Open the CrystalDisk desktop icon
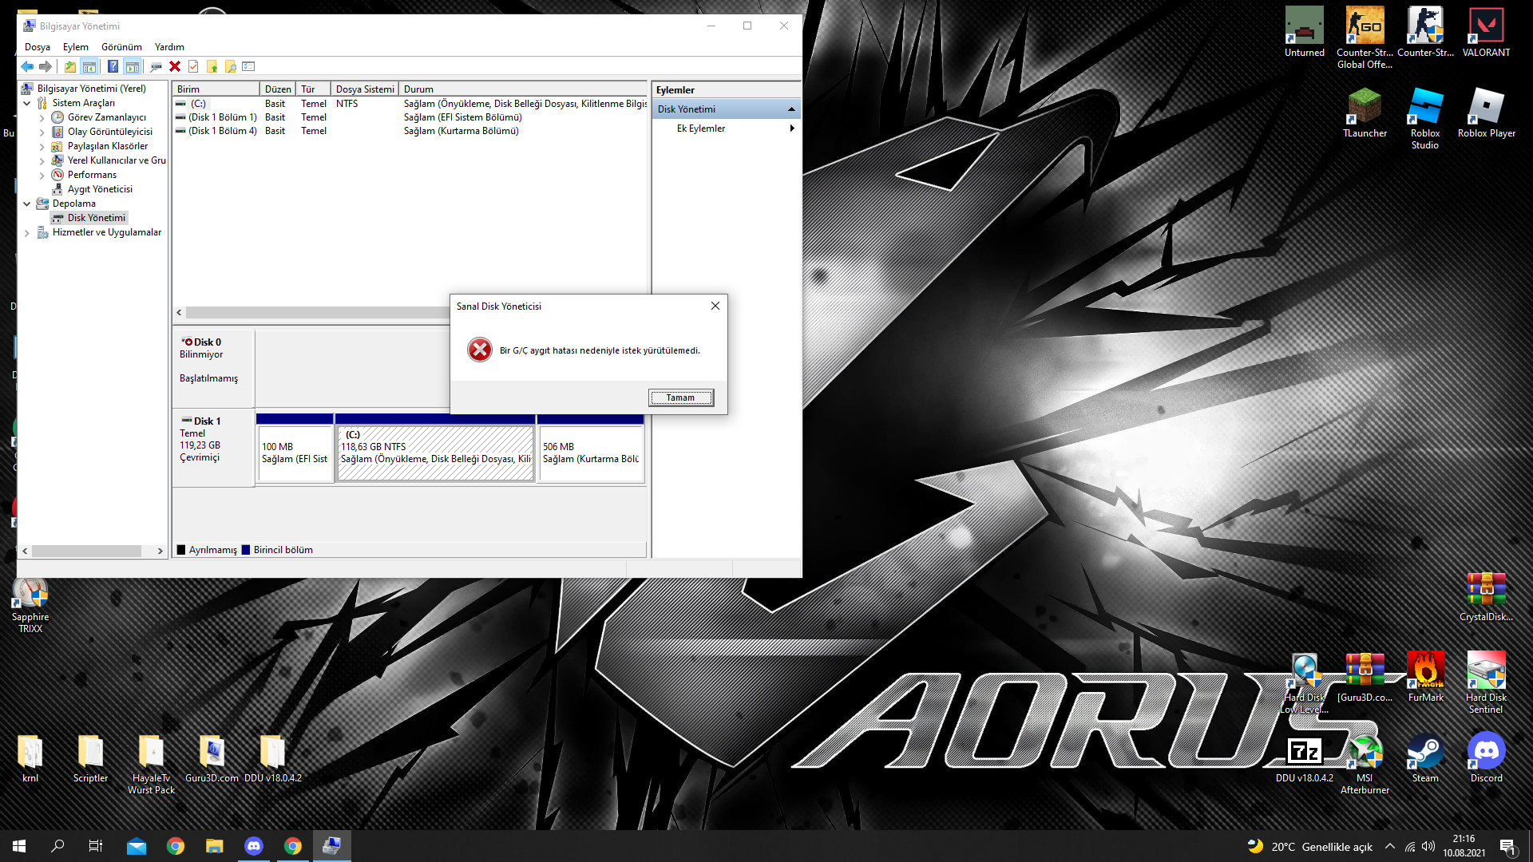This screenshot has width=1533, height=862. (1486, 597)
